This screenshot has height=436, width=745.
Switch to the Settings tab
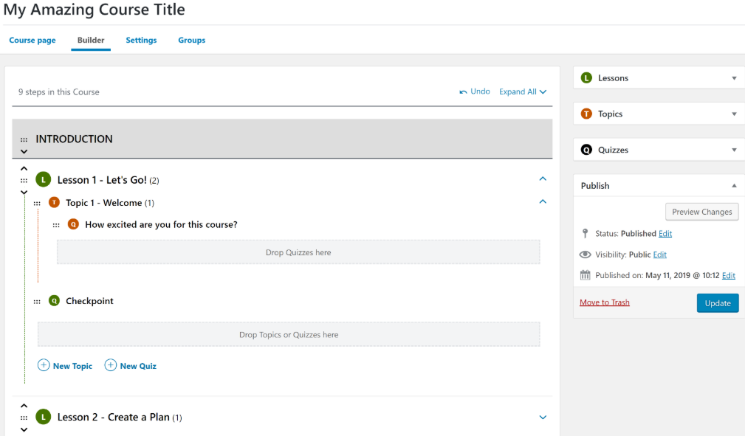[x=141, y=40]
